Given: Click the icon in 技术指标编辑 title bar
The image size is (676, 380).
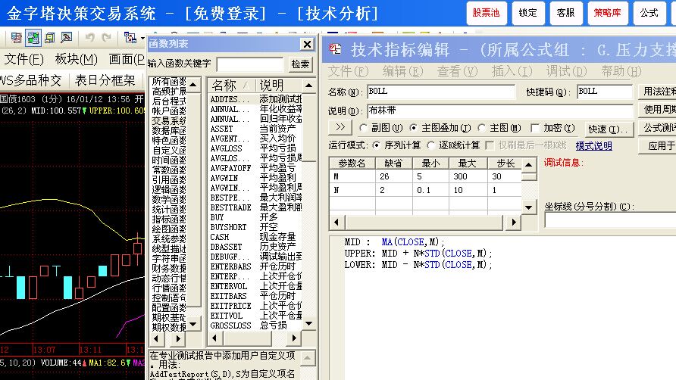Looking at the screenshot, I should 335,49.
